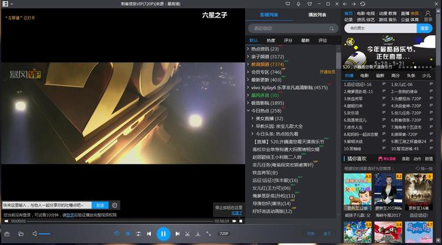Toggle the 盒子 box panel button
The image size is (442, 245).
point(328,234)
